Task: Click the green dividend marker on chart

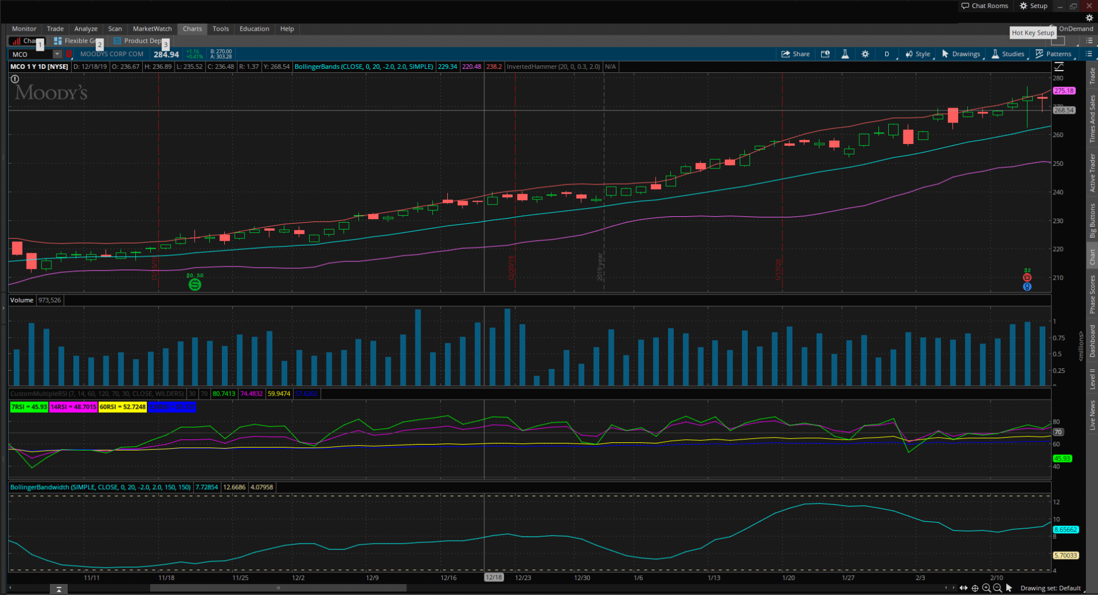Action: point(195,284)
